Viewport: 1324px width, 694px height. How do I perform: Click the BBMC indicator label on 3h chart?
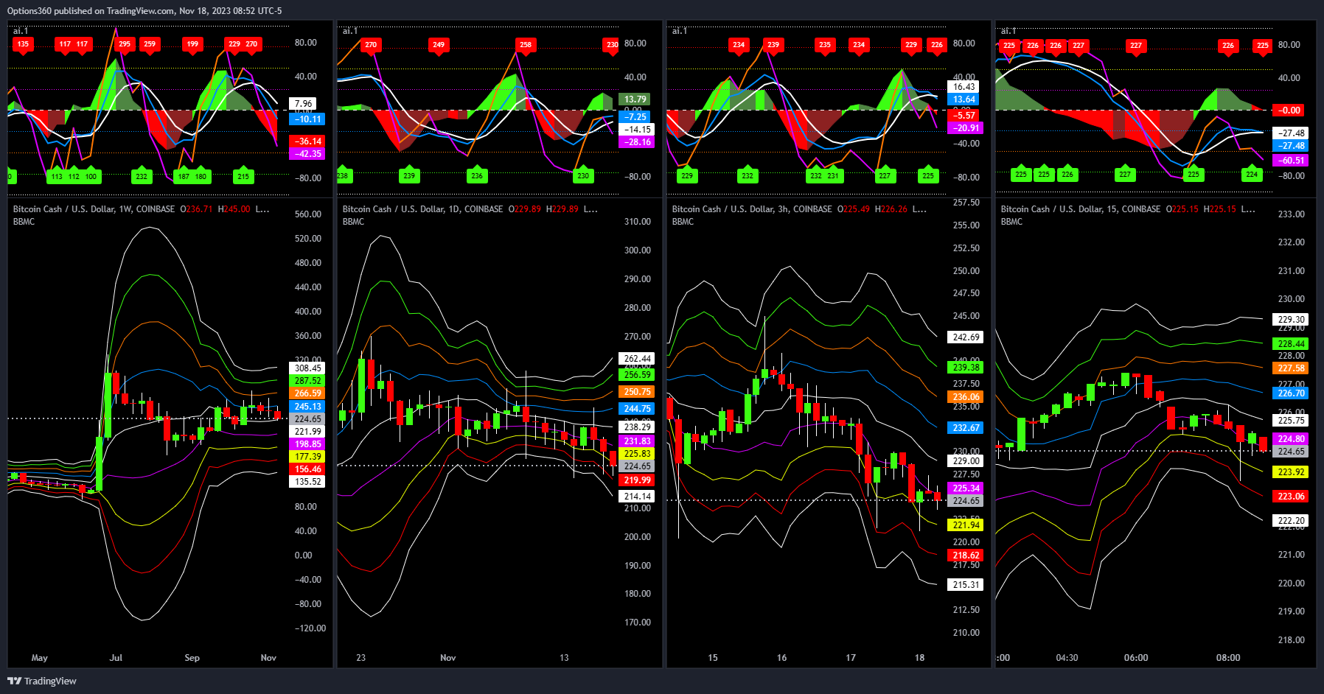tap(683, 222)
